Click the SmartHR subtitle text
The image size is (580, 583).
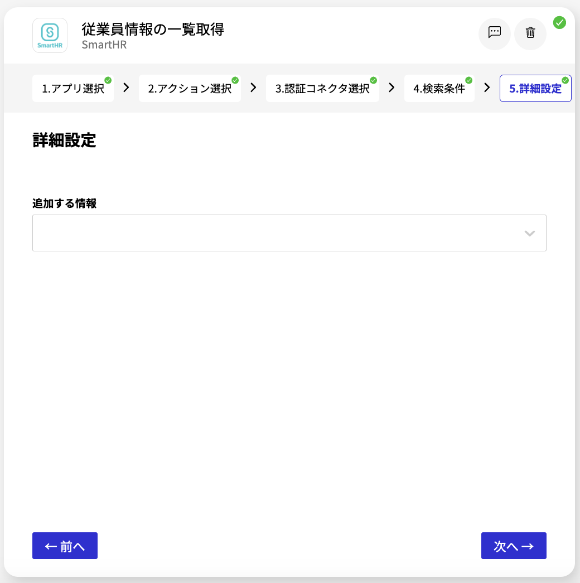tap(104, 45)
